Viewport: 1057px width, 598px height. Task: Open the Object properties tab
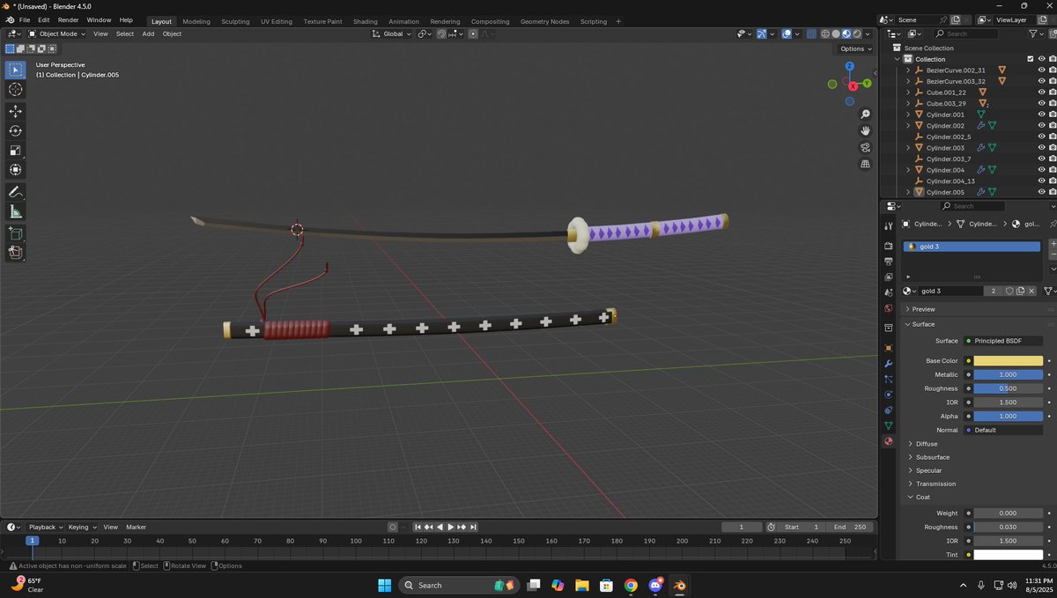tap(888, 347)
